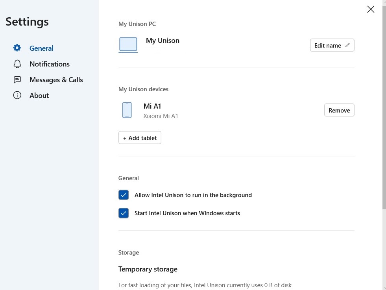
Task: Click the General gear icon in sidebar
Action: (17, 48)
